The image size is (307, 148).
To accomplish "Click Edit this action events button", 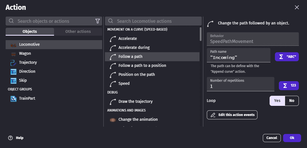I will 232,115.
